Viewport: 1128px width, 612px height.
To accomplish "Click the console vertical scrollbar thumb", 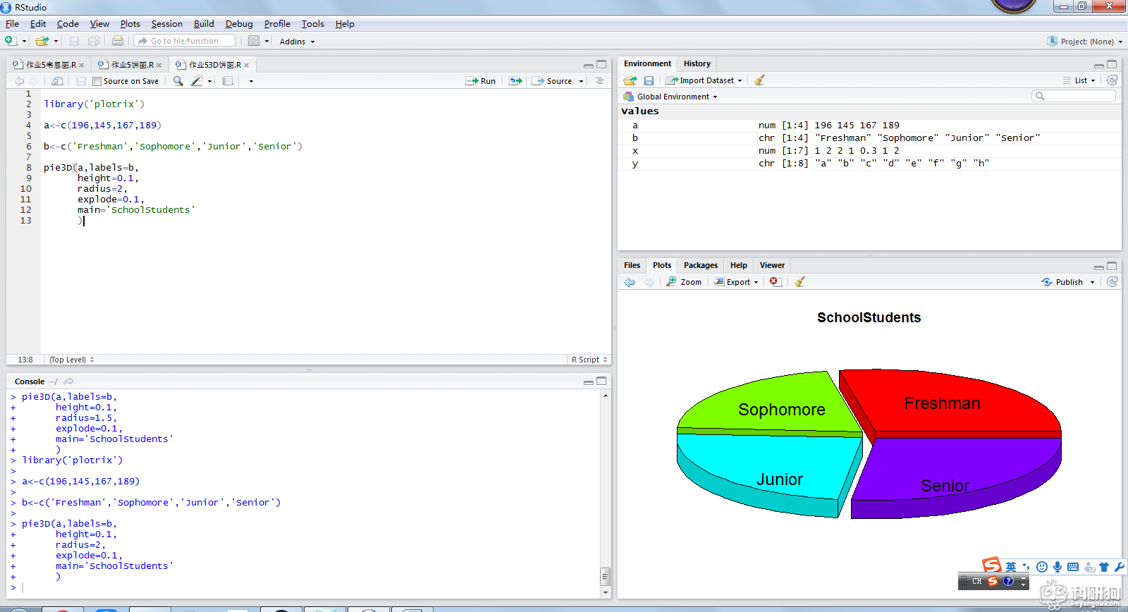I will tap(605, 576).
